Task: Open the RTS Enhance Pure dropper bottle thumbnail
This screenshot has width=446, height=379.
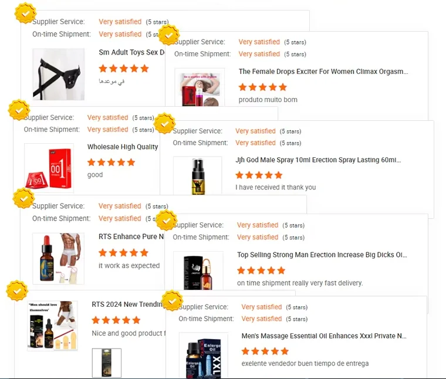Action: click(x=58, y=259)
